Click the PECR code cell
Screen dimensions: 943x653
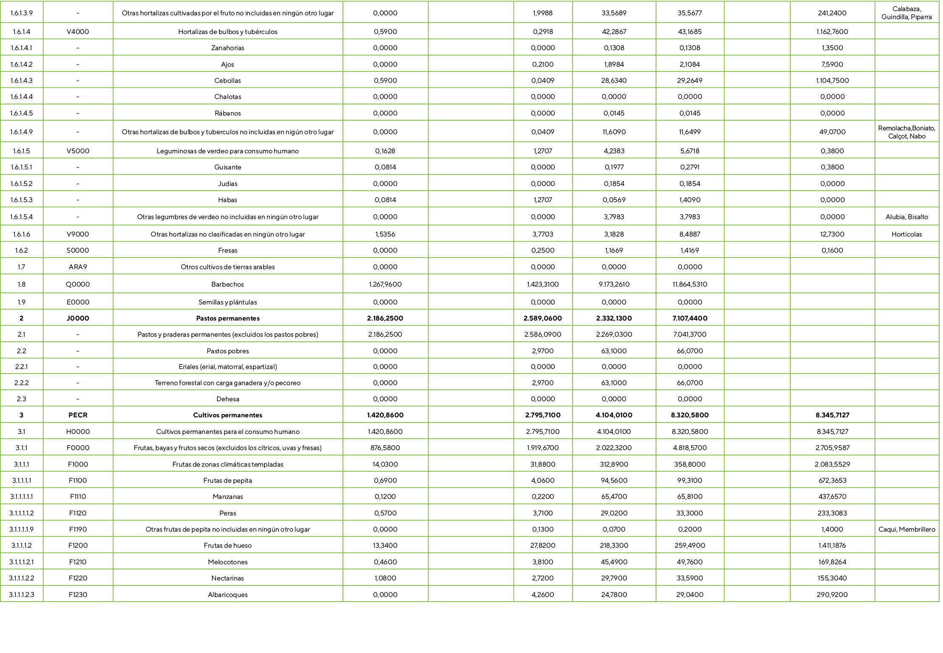[x=78, y=415]
